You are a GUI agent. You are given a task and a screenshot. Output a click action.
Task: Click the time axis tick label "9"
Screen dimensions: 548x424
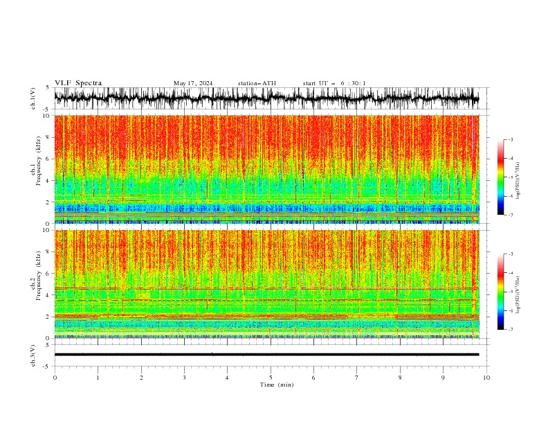(443, 378)
